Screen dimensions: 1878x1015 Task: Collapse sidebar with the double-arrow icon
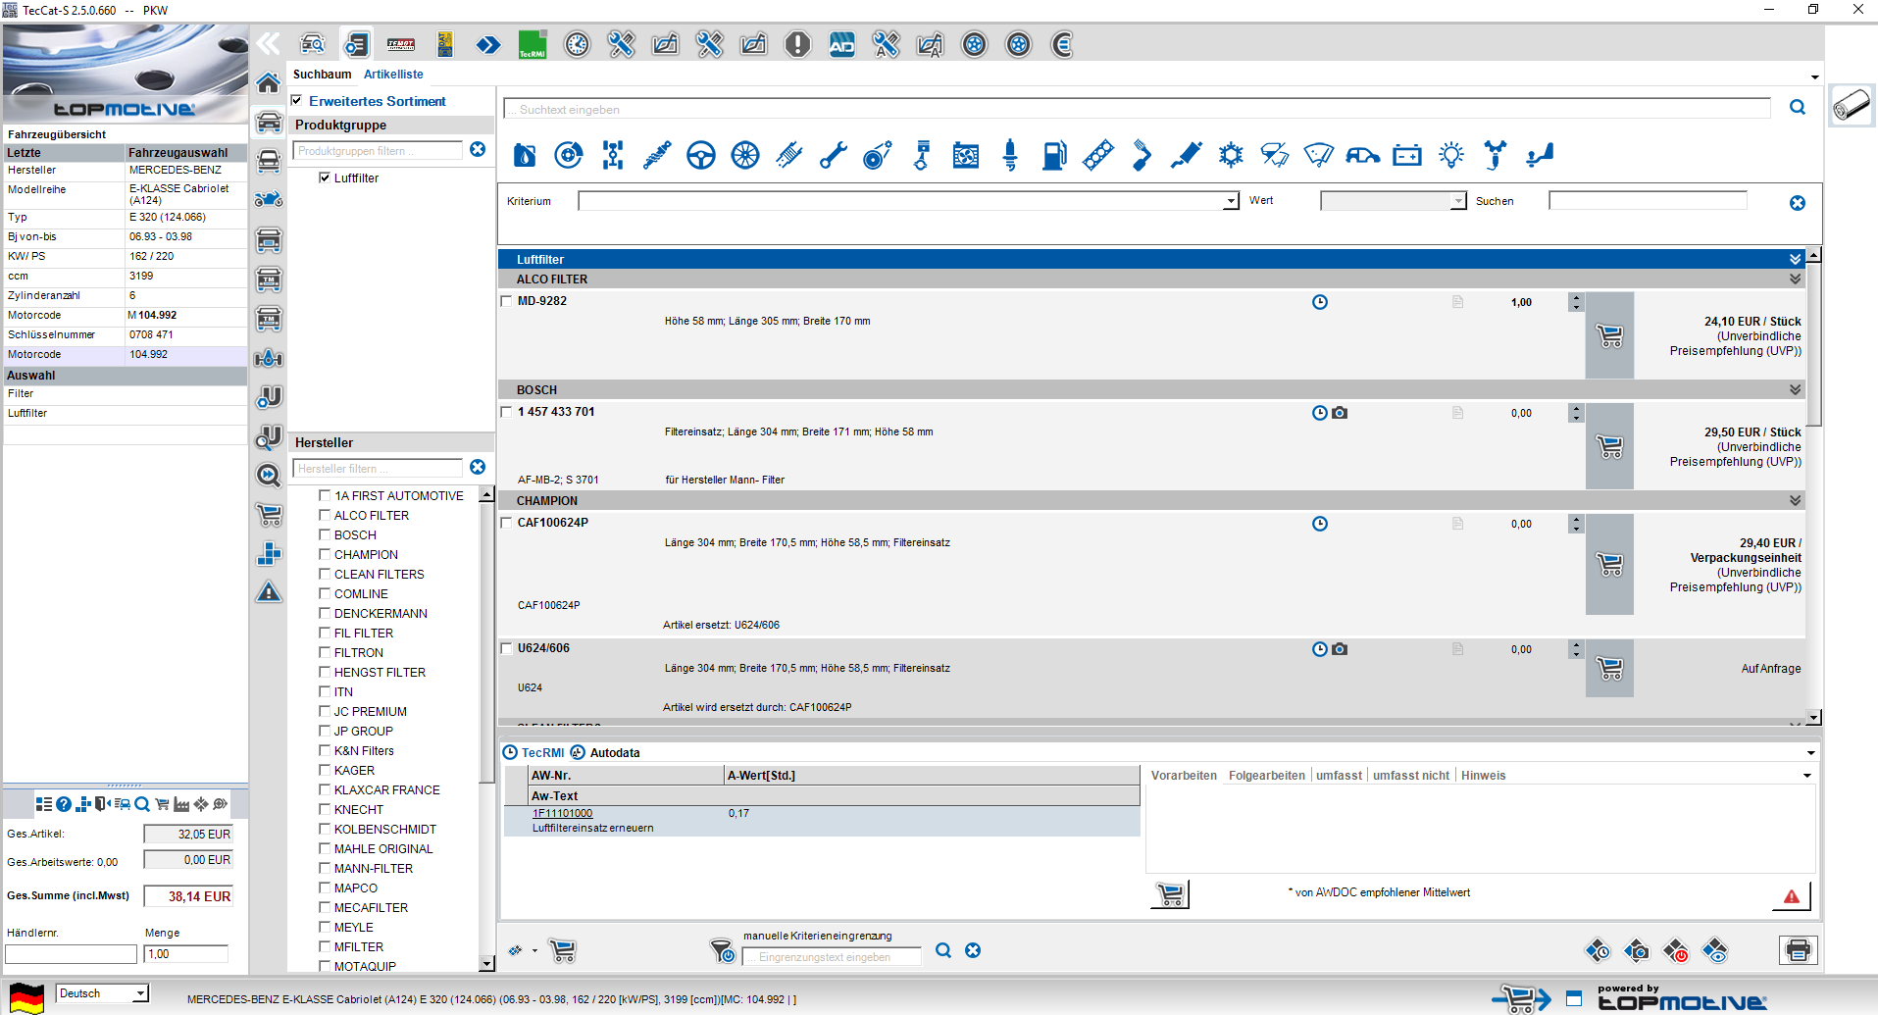[x=268, y=43]
